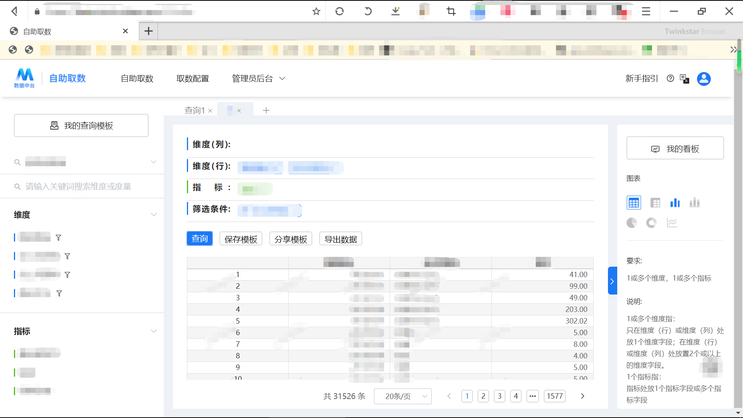The width and height of the screenshot is (743, 418).
Task: Open the user avatar profile
Action: point(704,79)
